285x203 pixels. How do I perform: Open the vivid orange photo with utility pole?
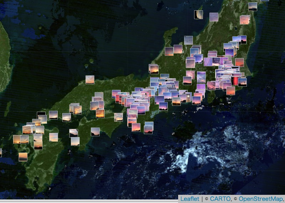pos(100,113)
